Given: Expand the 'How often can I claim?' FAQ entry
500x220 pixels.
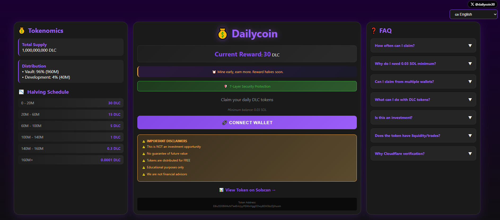Looking at the screenshot, I should coord(423,45).
